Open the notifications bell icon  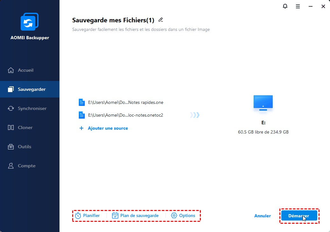pos(285,6)
